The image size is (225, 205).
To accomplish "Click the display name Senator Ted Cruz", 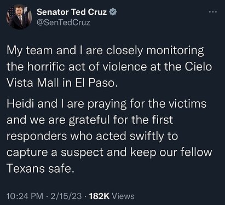I will pyautogui.click(x=72, y=12).
